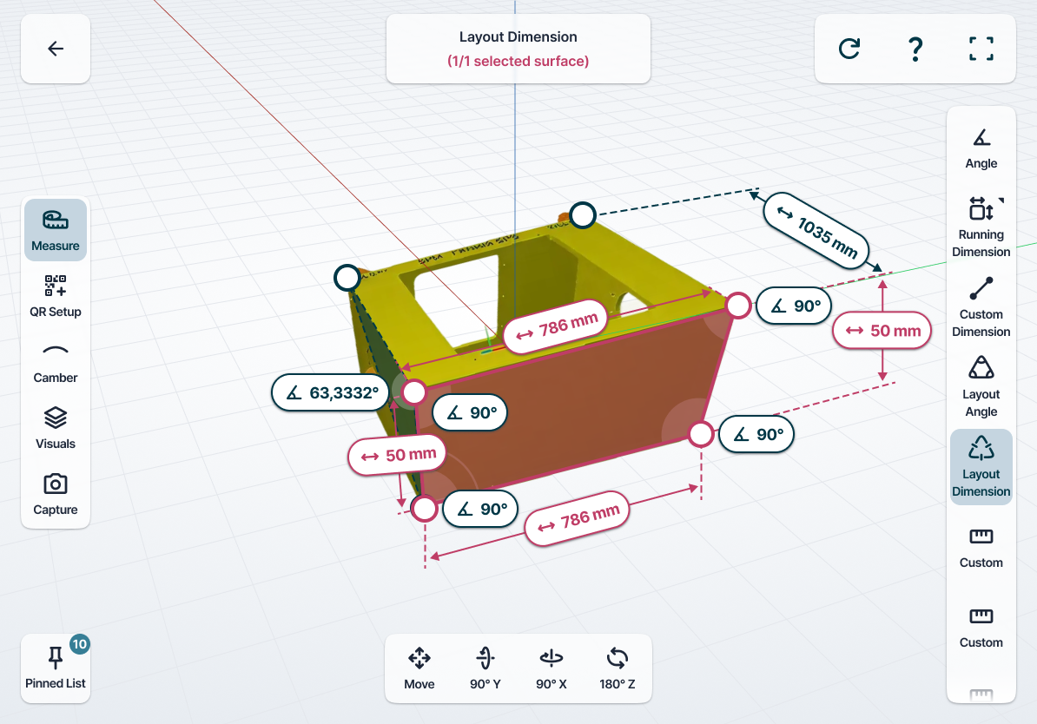Open help with the question mark icon
Image resolution: width=1037 pixels, height=724 pixels.
[x=915, y=49]
